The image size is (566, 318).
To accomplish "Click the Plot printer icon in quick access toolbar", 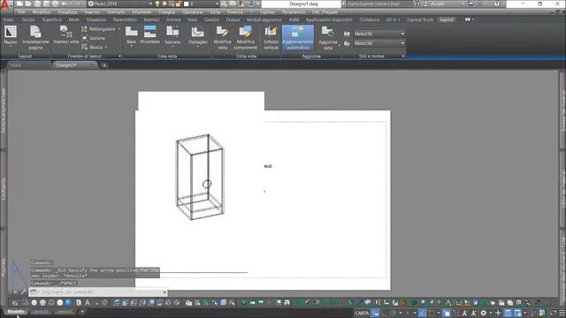I will tap(55, 4).
